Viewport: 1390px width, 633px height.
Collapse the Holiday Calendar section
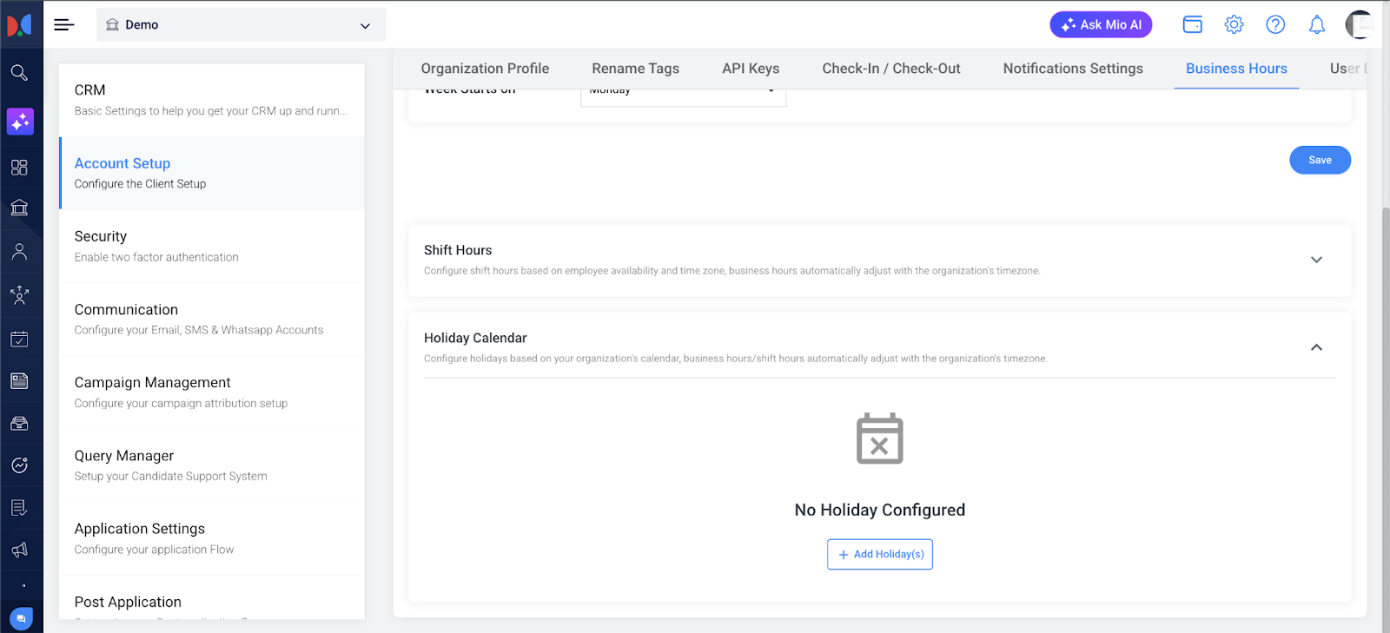point(1315,347)
